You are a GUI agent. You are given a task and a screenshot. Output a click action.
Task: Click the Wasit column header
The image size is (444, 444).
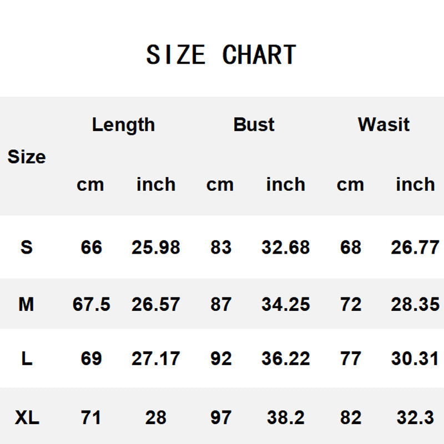tap(384, 124)
